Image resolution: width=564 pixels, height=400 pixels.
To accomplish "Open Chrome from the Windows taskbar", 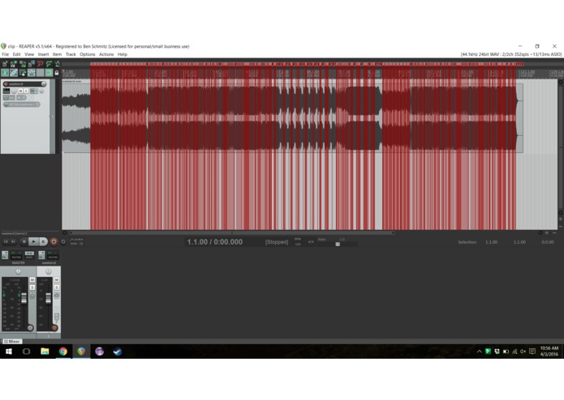I will (63, 351).
